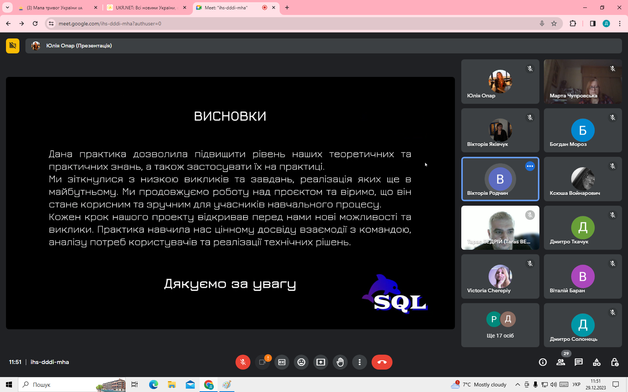Select the Марта Чупровська video thumbnail

pos(582,81)
